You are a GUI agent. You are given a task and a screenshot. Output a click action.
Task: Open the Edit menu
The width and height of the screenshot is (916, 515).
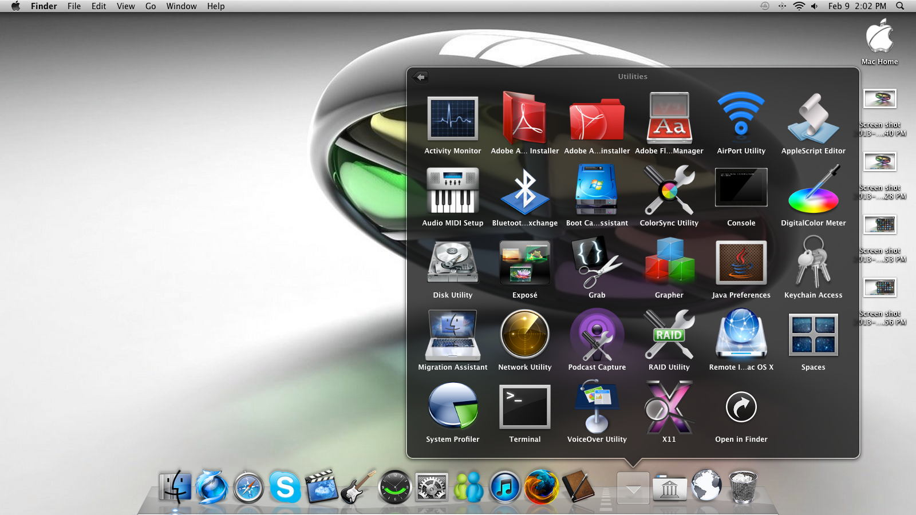coord(99,6)
